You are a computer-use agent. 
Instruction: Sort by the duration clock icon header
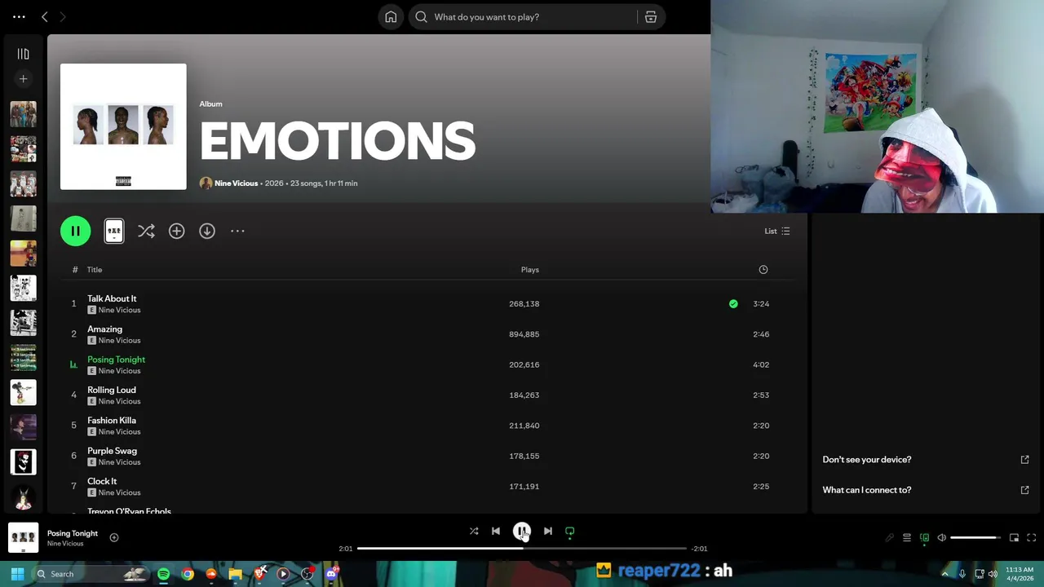(763, 270)
